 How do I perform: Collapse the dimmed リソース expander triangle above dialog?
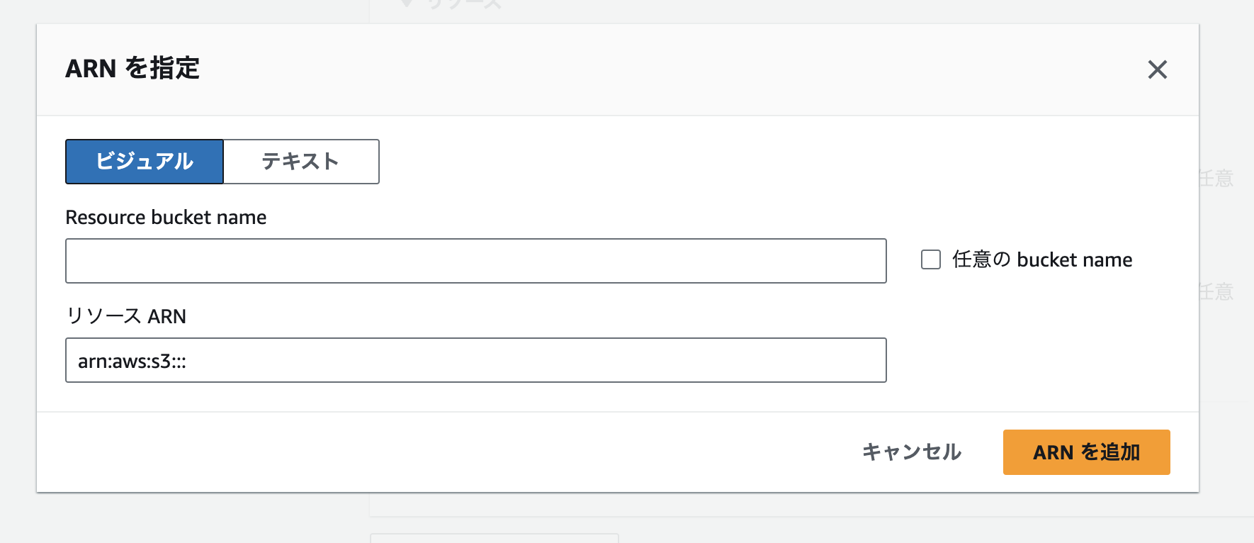coord(407,4)
